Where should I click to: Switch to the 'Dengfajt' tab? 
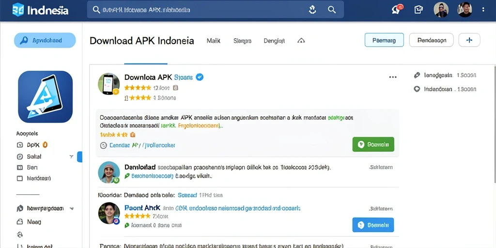coord(274,41)
